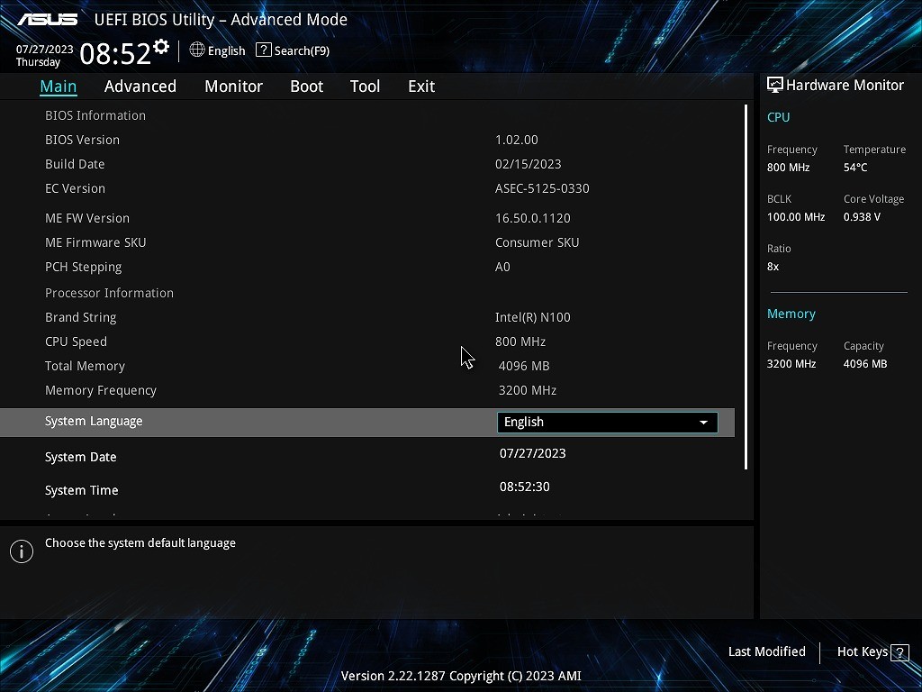Screen dimensions: 922x692
Task: Click ME FW Version value 16.50.0.1120
Action: (533, 218)
